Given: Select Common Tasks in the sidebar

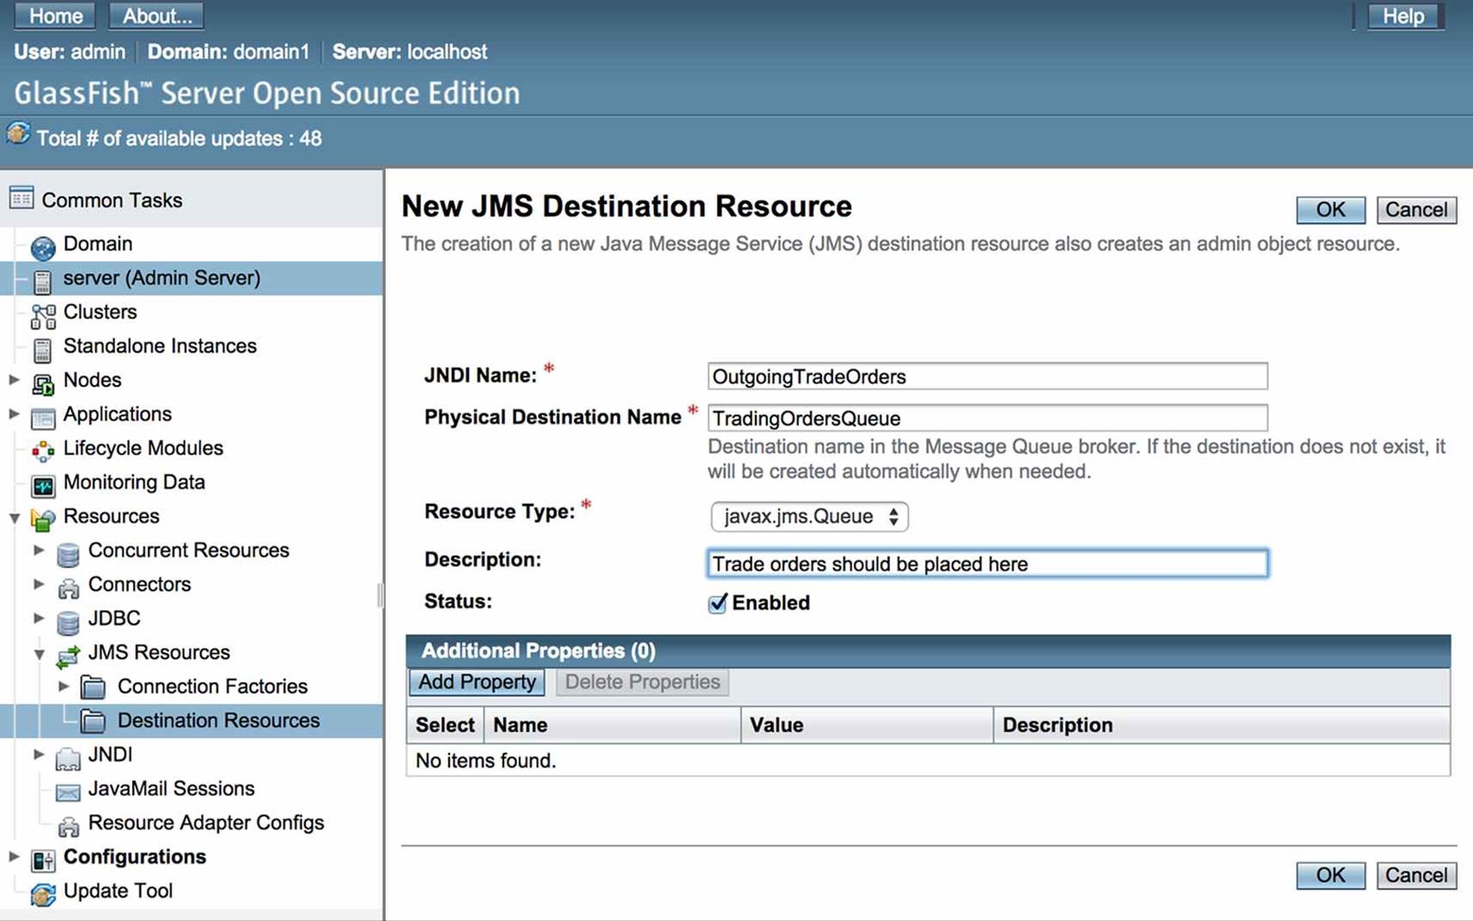Looking at the screenshot, I should [112, 200].
